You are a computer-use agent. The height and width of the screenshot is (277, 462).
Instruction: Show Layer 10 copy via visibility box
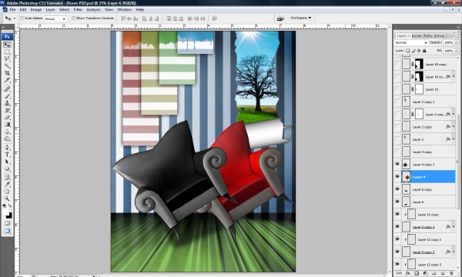click(x=397, y=64)
